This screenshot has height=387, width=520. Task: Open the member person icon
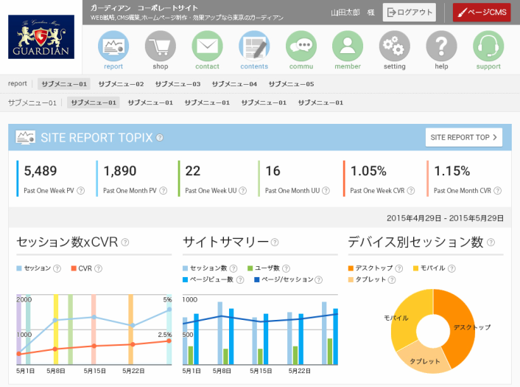(348, 46)
